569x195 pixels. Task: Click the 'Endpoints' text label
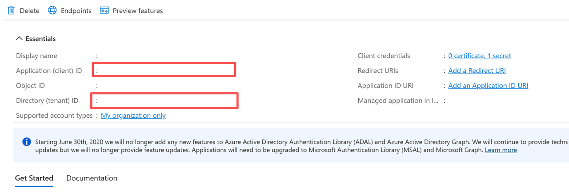pos(76,11)
